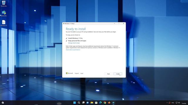The height and width of the screenshot is (105, 188).
Task: Open the volume tray icon
Action: pyautogui.click(x=179, y=103)
